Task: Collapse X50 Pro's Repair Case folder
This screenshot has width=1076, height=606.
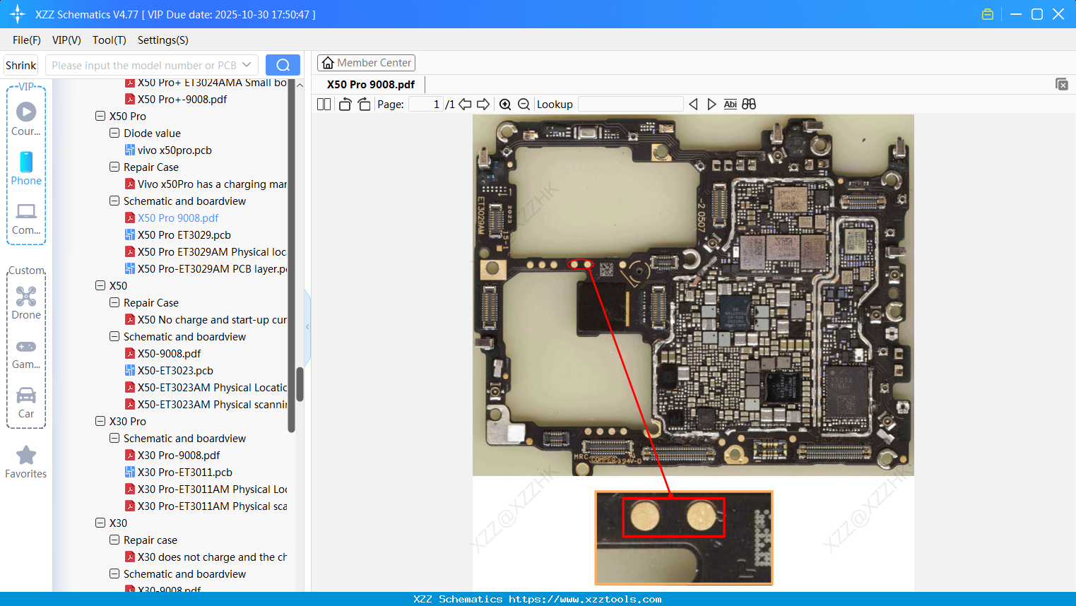Action: [x=114, y=167]
